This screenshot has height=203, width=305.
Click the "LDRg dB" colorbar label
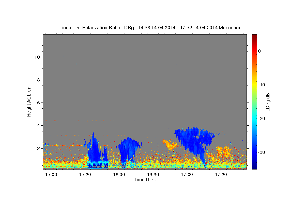click(268, 102)
